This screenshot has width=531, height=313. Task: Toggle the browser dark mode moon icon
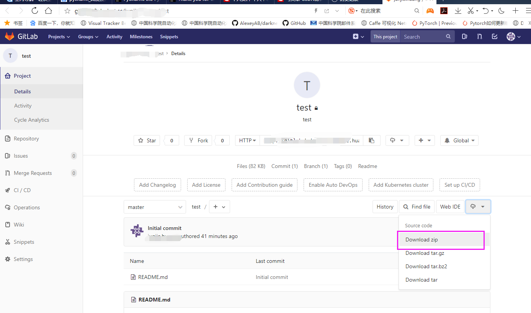pos(501,11)
